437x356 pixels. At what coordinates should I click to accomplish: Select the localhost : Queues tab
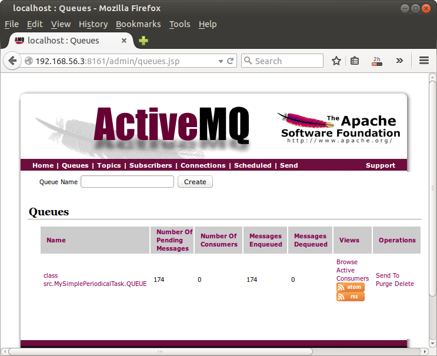[69, 41]
